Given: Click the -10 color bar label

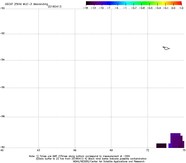Looking at the screenshot, I should (x=101, y=8).
